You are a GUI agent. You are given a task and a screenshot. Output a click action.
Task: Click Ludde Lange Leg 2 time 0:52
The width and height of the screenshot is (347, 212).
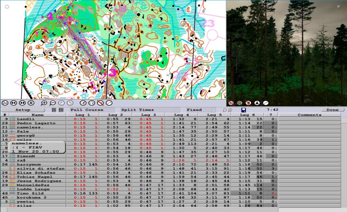pos(113,189)
